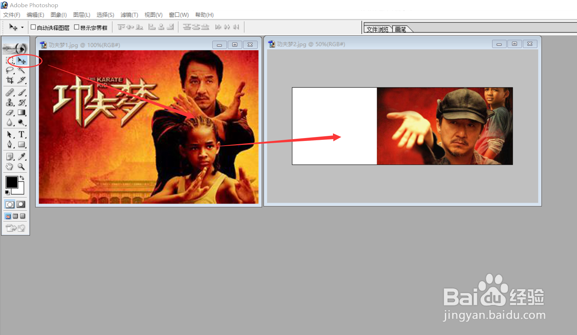Select the Magic Wand tool
This screenshot has height=335, width=577.
pyautogui.click(x=22, y=70)
